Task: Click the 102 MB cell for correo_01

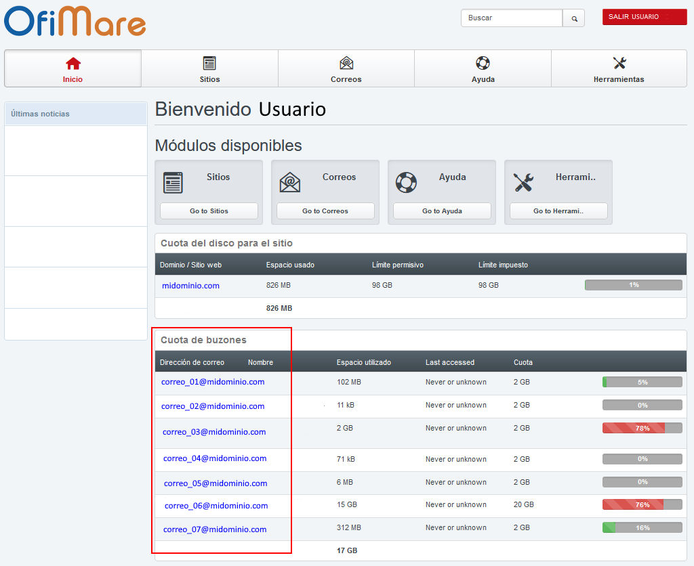Action: (x=349, y=382)
